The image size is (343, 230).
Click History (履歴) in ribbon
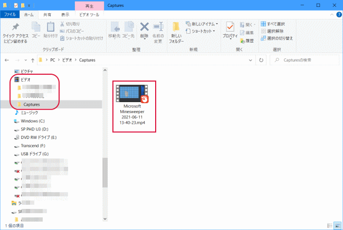pyautogui.click(x=247, y=41)
